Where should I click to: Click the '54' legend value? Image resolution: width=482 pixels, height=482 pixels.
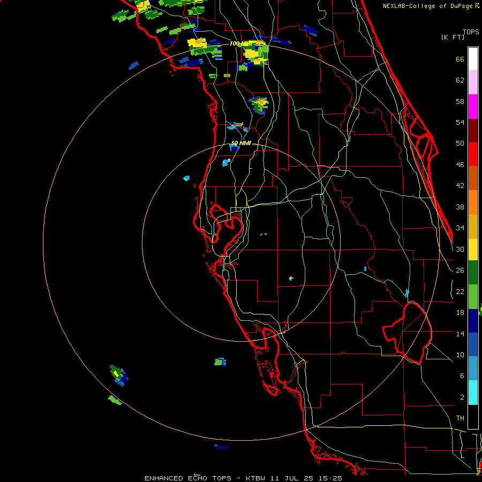(x=460, y=122)
